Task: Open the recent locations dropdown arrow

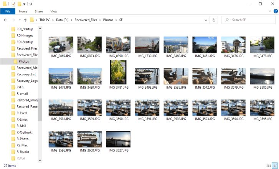Action: click(19, 20)
